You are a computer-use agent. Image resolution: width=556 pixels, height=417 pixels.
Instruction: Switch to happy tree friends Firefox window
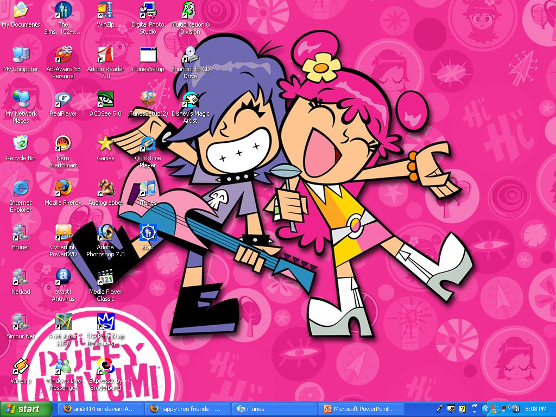[x=187, y=409]
